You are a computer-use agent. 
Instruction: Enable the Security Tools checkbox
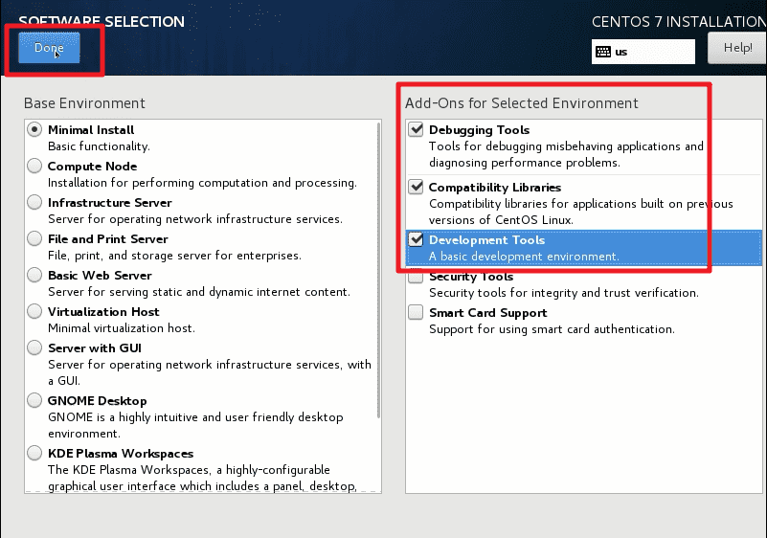click(x=416, y=278)
